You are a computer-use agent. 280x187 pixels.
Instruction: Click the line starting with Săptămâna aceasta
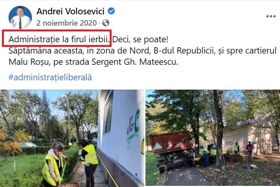tap(142, 51)
